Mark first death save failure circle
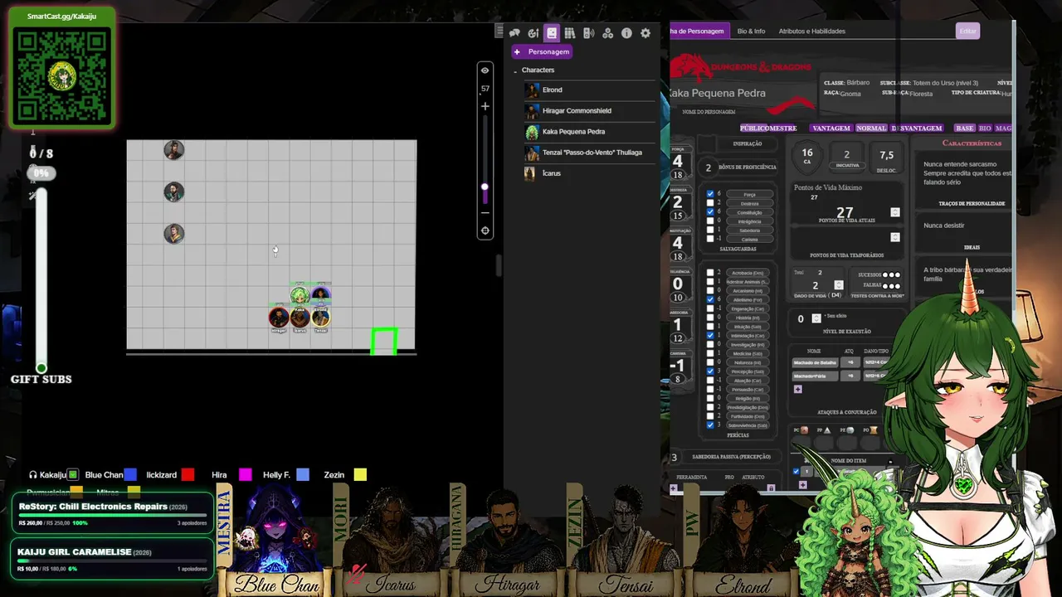The width and height of the screenshot is (1062, 597). coord(886,285)
